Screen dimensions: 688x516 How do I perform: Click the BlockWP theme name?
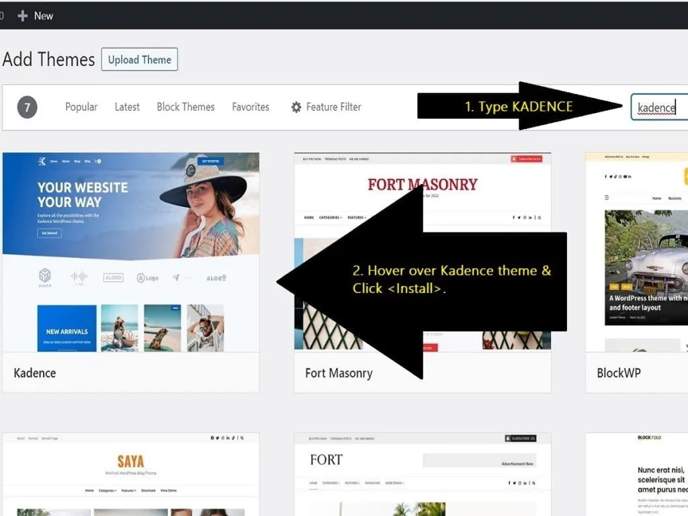click(619, 373)
